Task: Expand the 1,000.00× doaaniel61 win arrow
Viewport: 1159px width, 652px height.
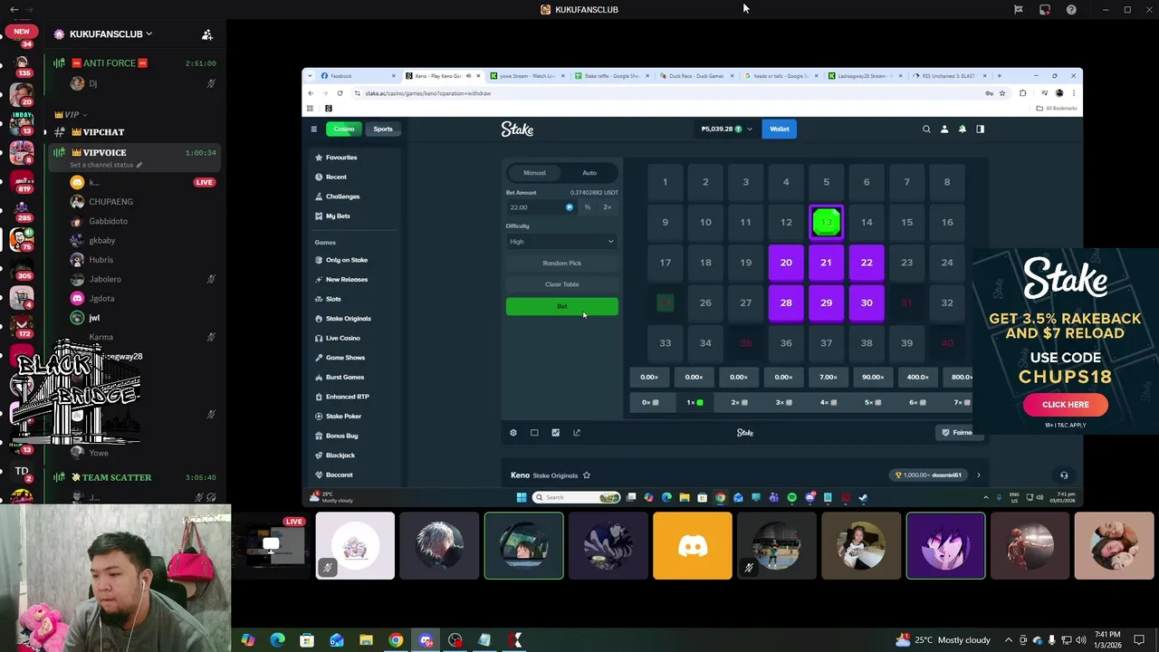Action: (x=978, y=475)
